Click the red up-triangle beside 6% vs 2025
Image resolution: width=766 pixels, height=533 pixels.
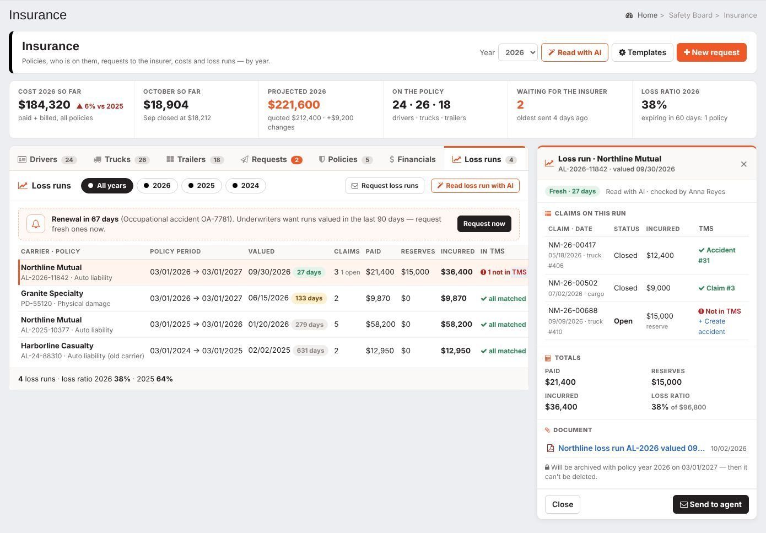(79, 106)
